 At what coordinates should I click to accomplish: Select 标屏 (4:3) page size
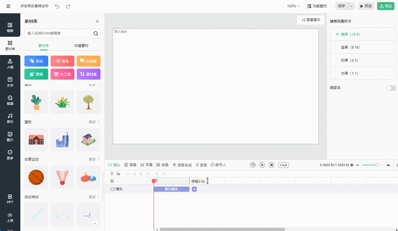coord(363,60)
